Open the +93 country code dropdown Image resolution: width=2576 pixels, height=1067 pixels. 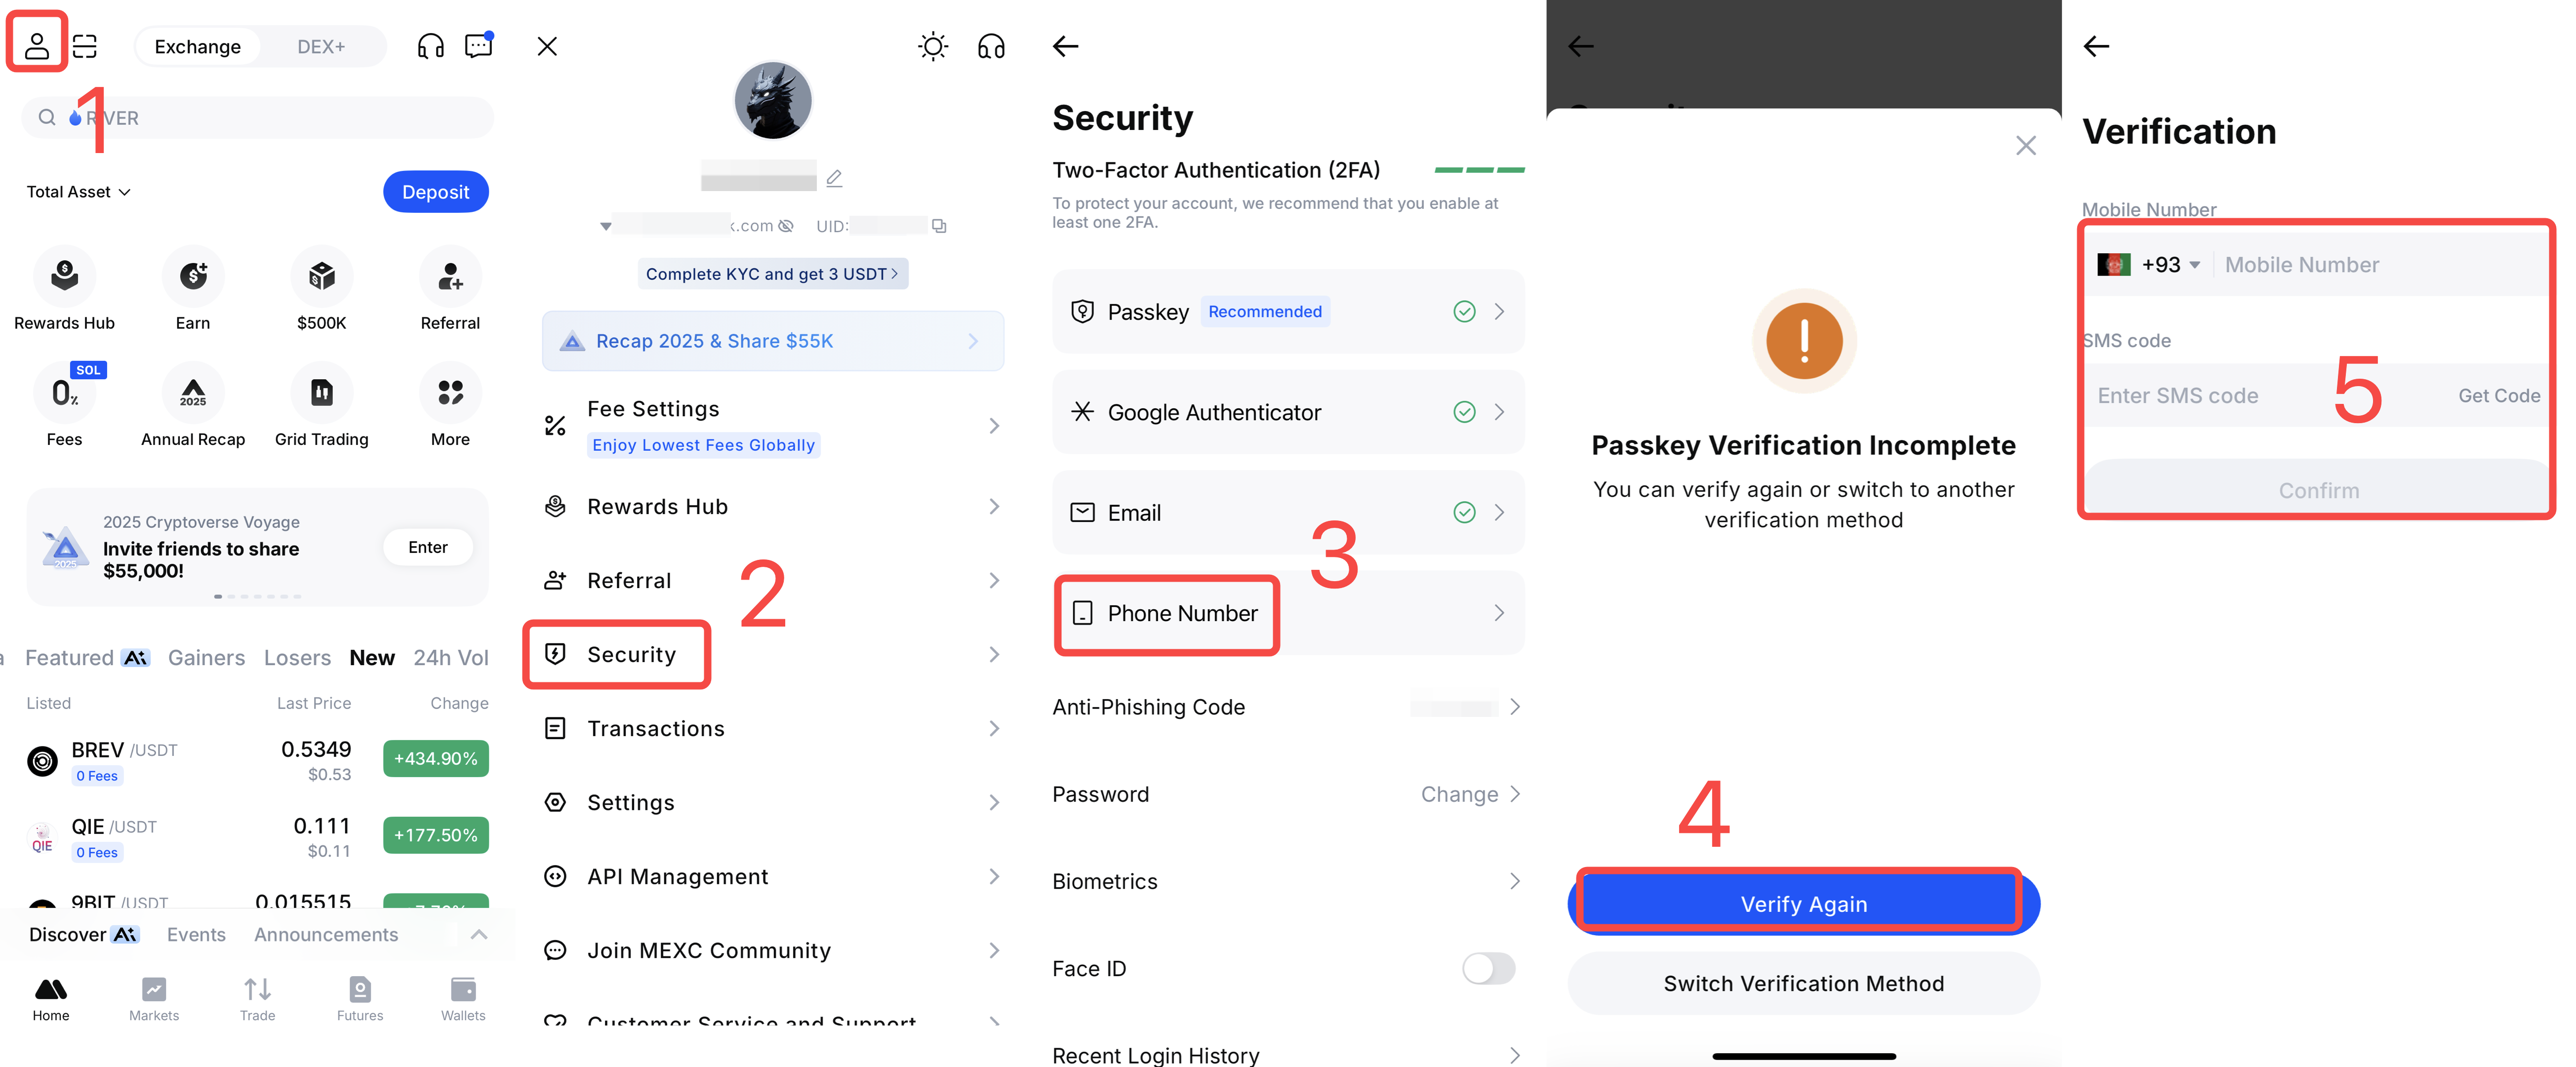2169,265
